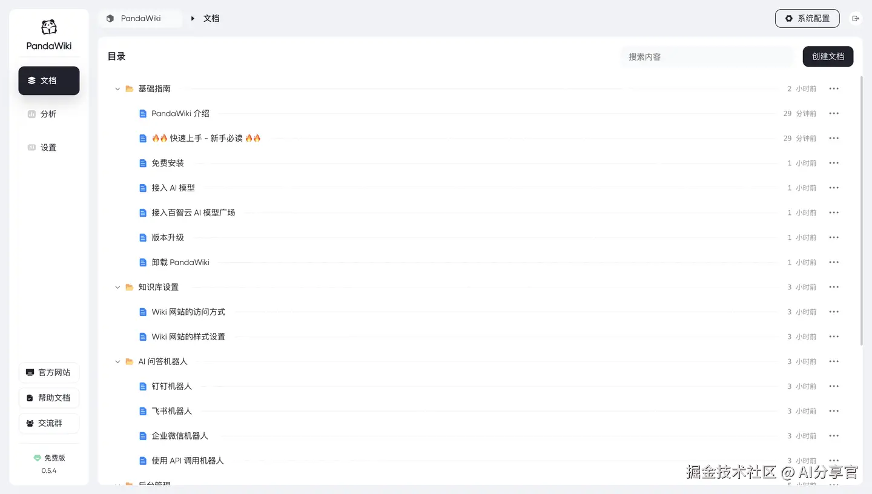The height and width of the screenshot is (494, 872).
Task: Open more options for 快速上手 - 新手必读
Action: 834,139
